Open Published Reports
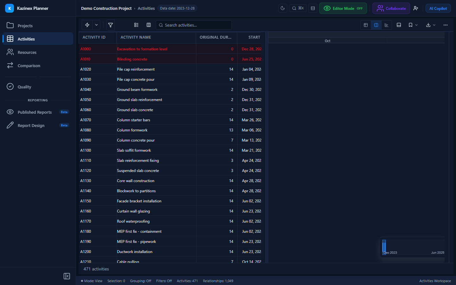 38,112
